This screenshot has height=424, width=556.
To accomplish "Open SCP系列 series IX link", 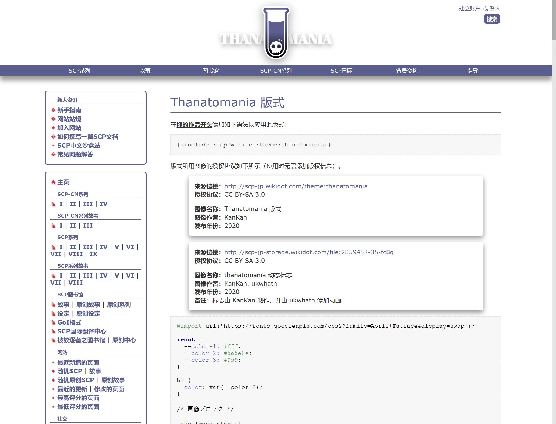I will (93, 254).
